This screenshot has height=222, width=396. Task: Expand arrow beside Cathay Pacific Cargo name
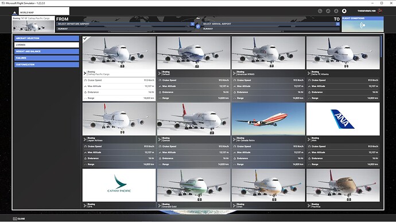(85, 73)
